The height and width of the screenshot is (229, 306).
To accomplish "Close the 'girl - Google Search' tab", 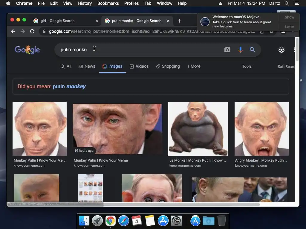I will (x=97, y=21).
